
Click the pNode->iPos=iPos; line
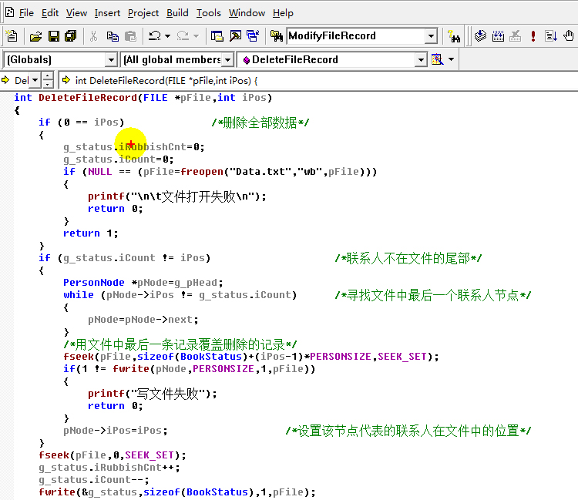pyautogui.click(x=116, y=431)
